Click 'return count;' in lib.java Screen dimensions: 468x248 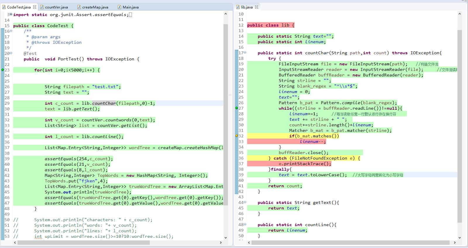(x=285, y=186)
